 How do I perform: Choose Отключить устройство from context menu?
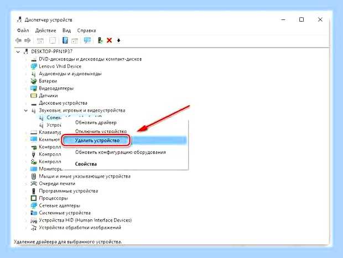(x=101, y=131)
